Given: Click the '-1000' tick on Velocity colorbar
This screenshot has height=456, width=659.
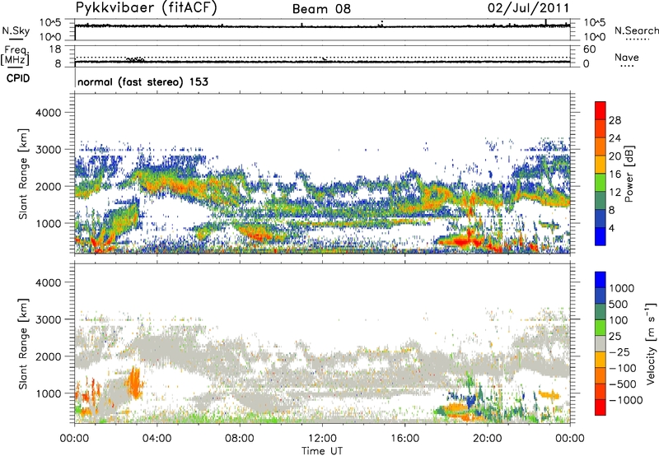Looking at the screenshot, I should tap(625, 400).
